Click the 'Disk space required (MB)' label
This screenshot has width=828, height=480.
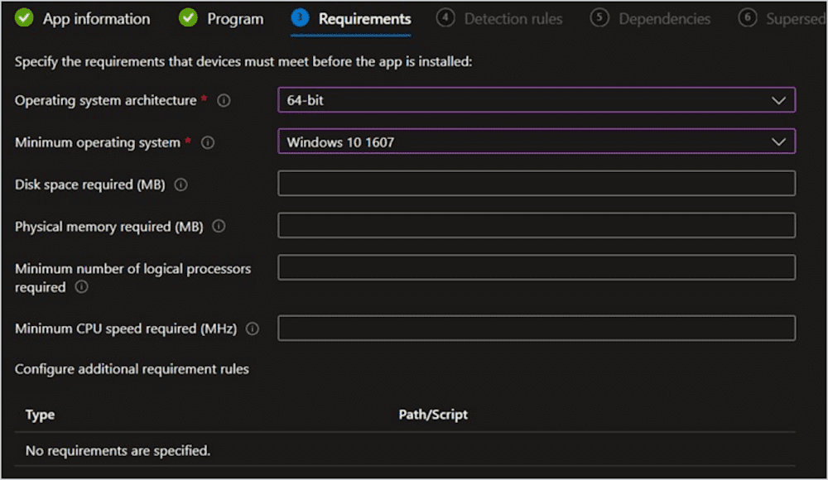click(90, 185)
